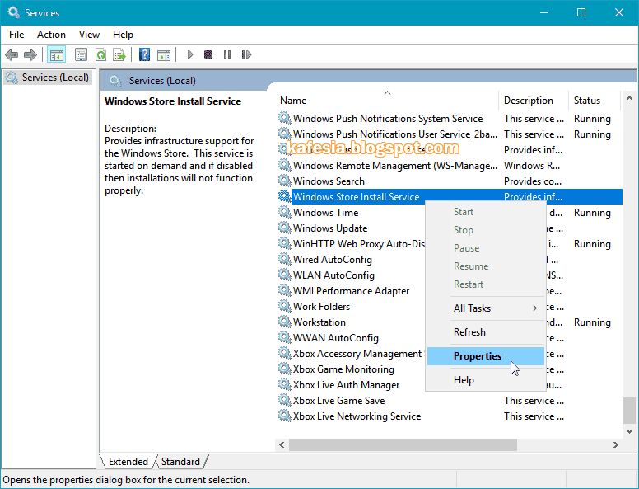Click gear icon beside Windows Search
The height and width of the screenshot is (489, 639).
284,181
